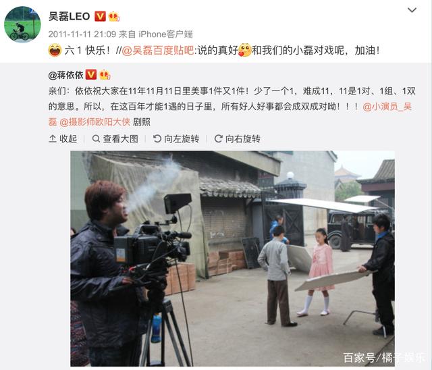Screen dimensions: 432x370
Task: Open the @吴磊百度贴吧 mention
Action: point(158,51)
